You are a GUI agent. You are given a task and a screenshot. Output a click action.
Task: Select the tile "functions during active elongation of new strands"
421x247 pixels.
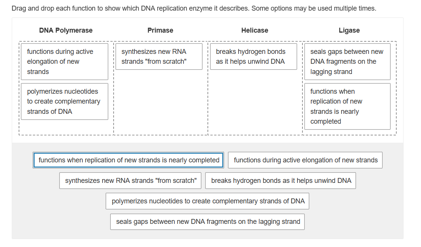[305, 160]
